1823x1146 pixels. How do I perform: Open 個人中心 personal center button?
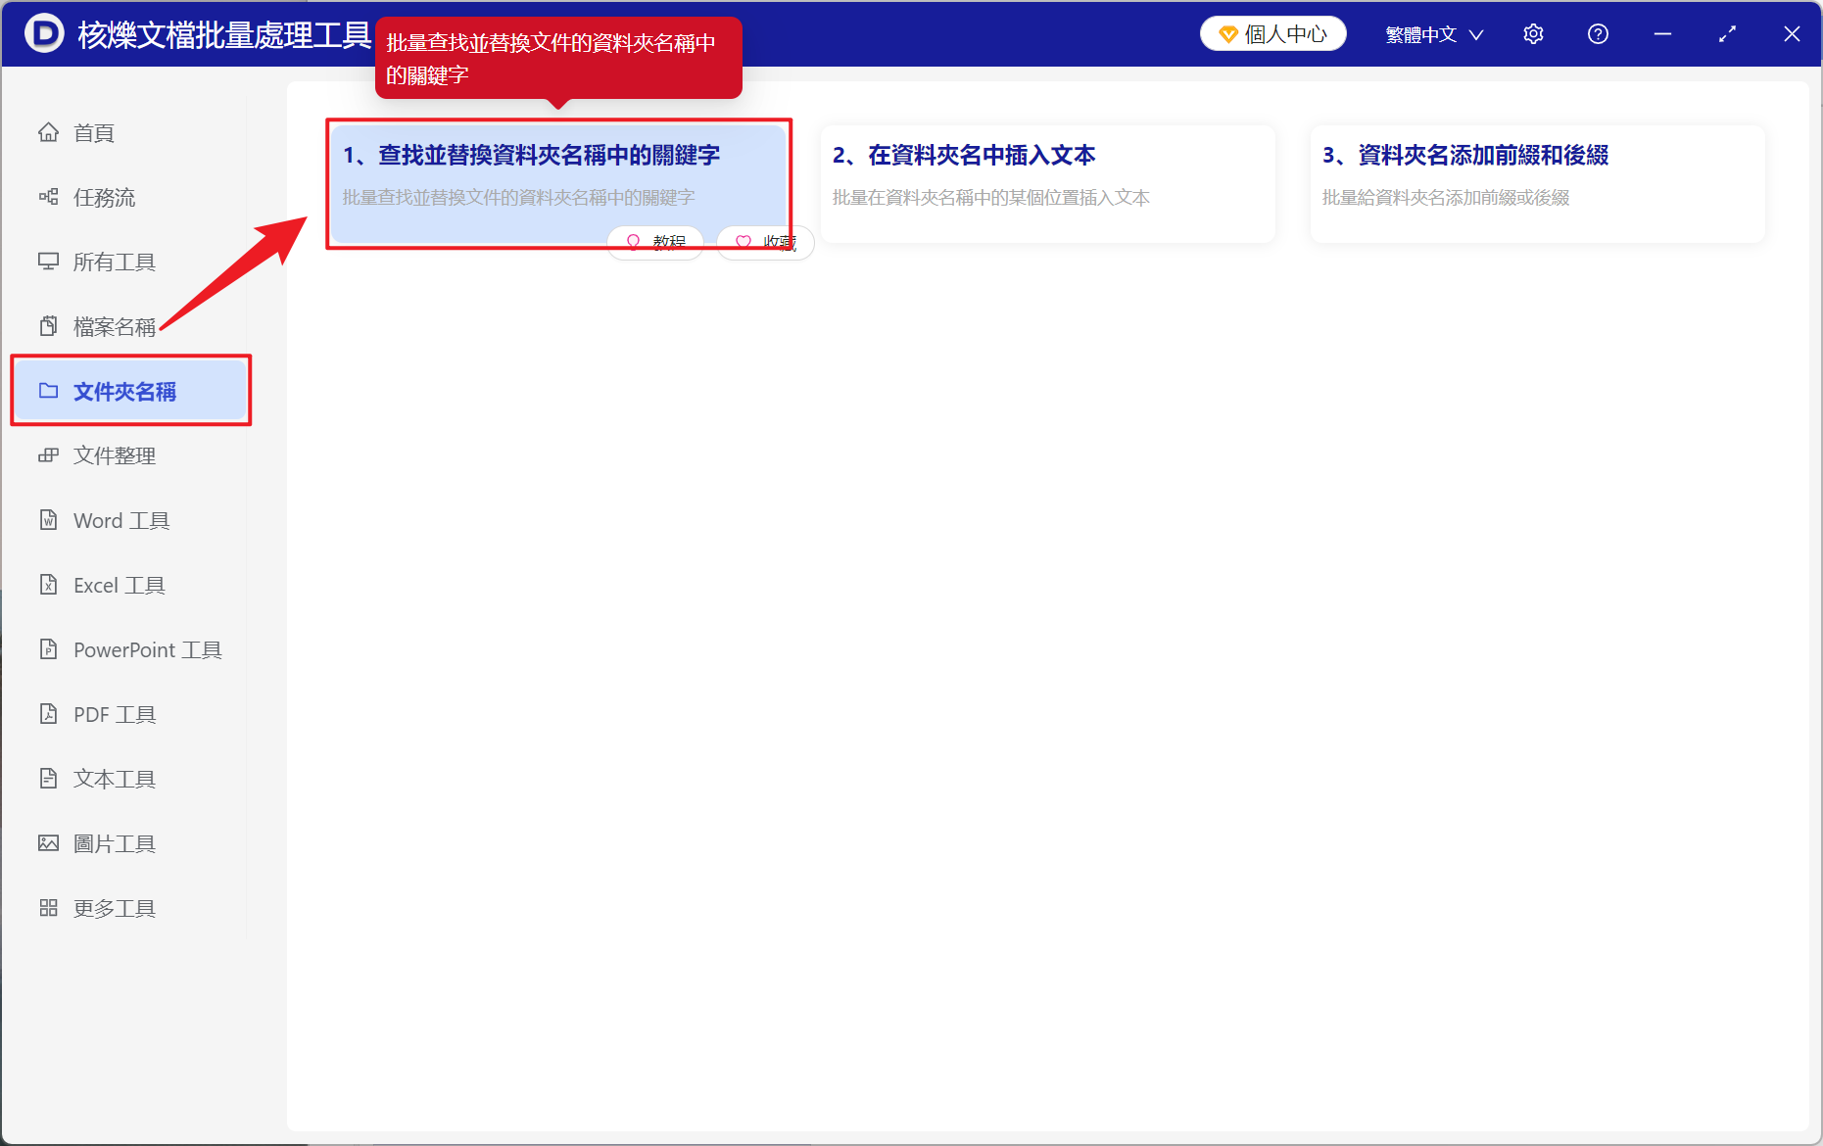coord(1272,34)
